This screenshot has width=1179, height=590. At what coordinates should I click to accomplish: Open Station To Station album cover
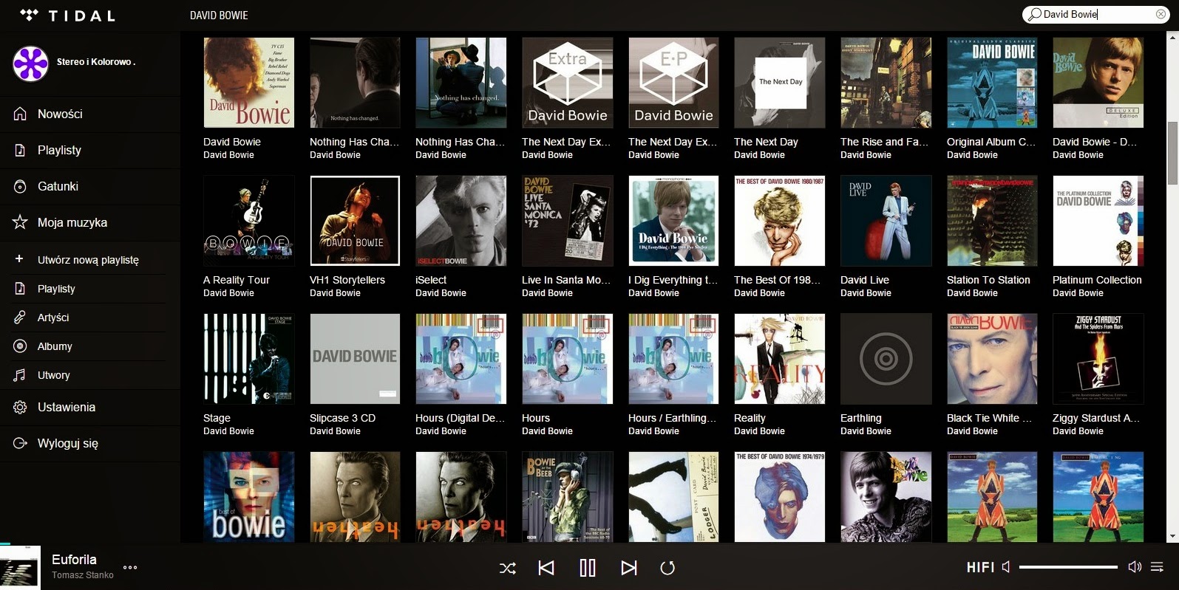pyautogui.click(x=992, y=221)
